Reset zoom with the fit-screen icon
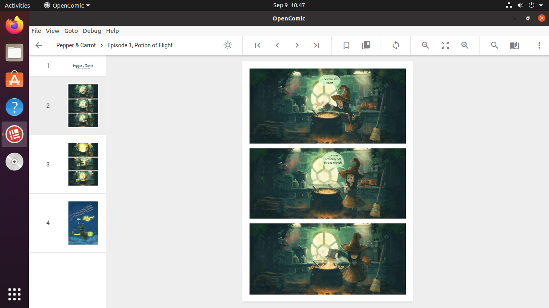 point(445,45)
